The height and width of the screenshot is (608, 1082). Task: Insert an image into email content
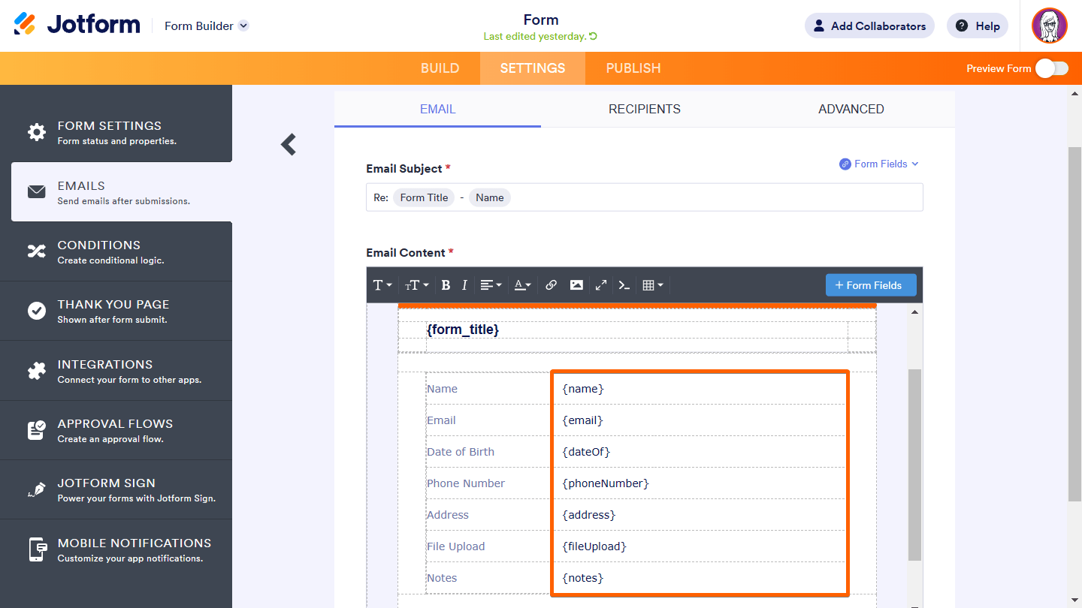click(576, 285)
